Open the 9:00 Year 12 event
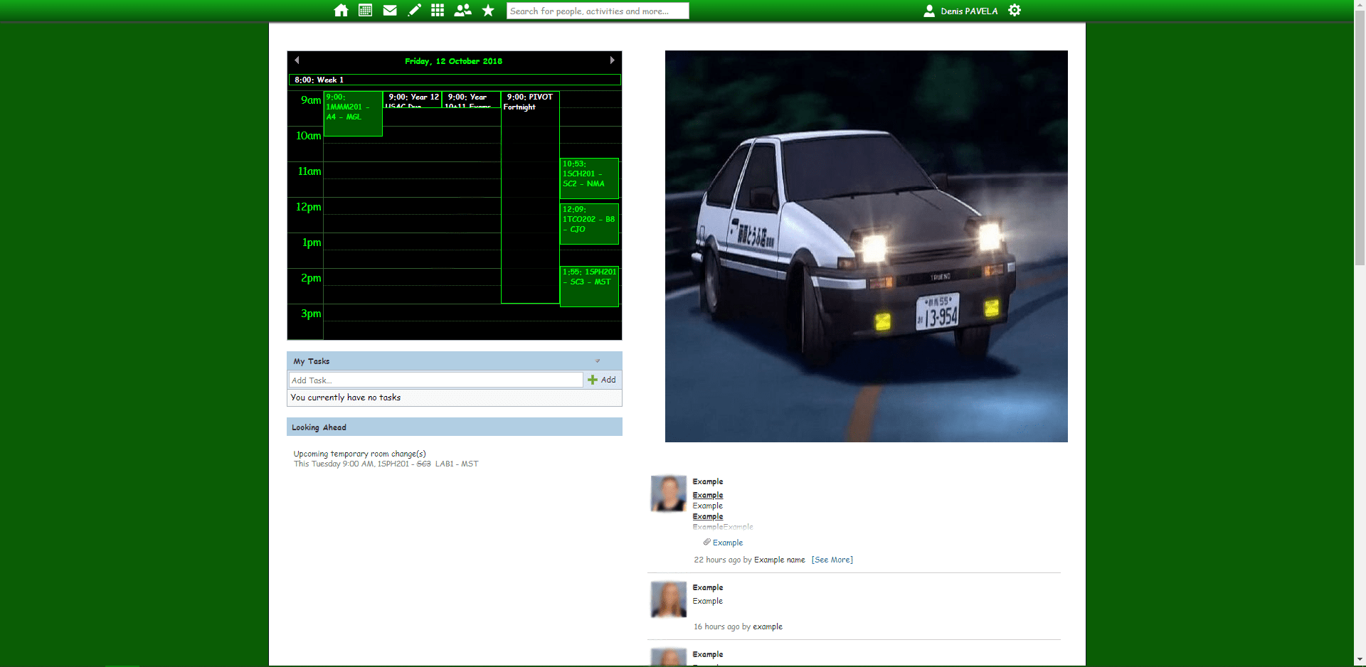 [413, 99]
